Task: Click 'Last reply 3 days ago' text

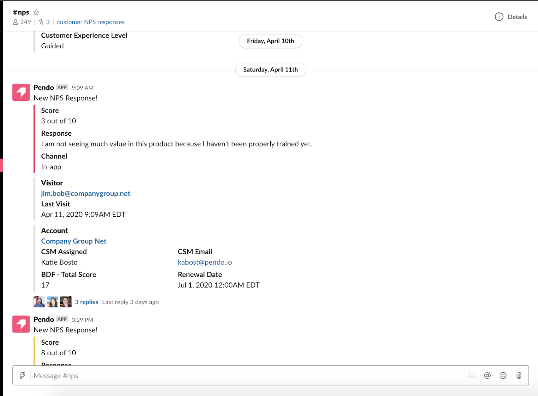Action: coord(130,302)
